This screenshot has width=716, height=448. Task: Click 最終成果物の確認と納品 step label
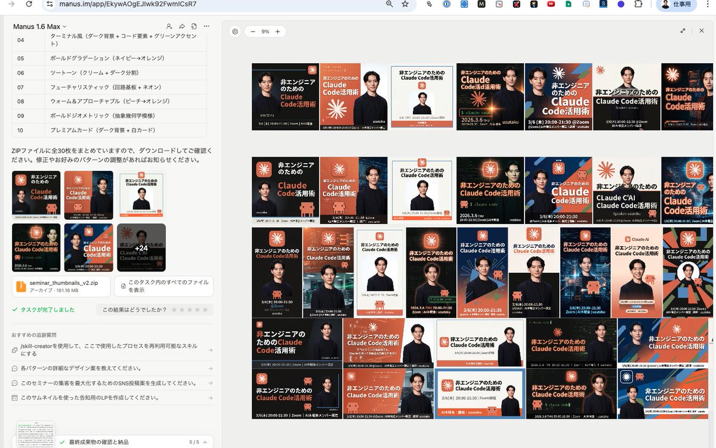[98, 442]
